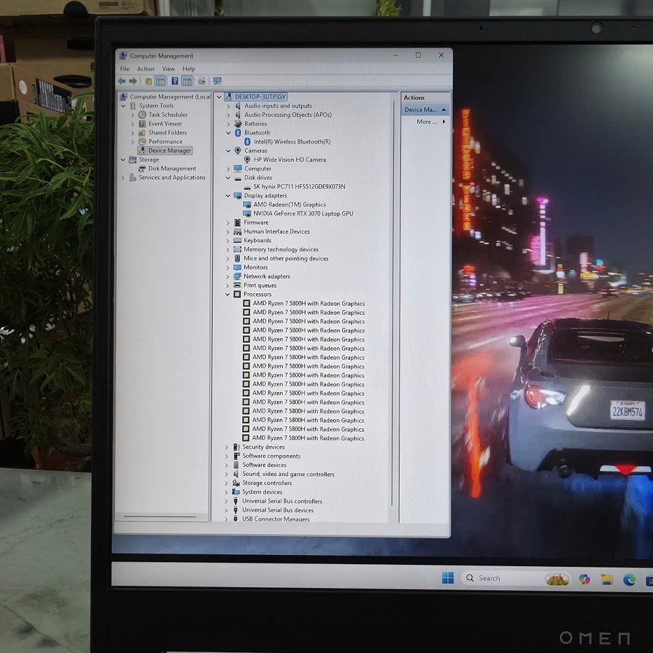Toggle the Show/Hide Console Tree icon
653x653 pixels.
160,81
